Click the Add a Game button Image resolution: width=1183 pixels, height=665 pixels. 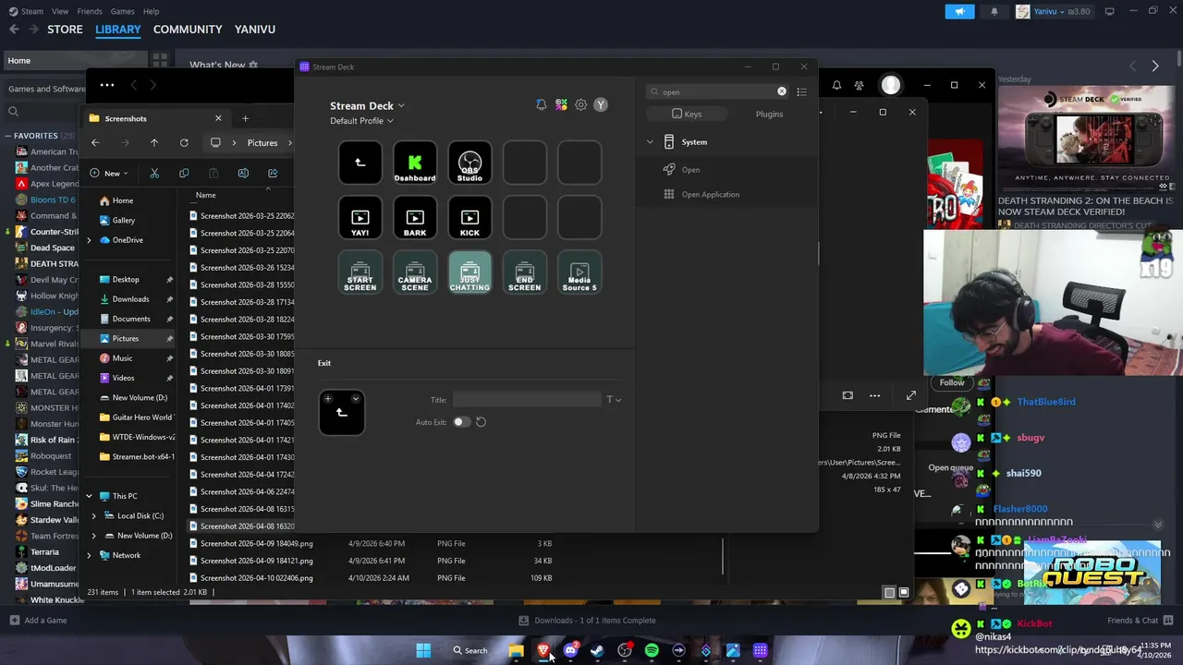click(x=38, y=621)
